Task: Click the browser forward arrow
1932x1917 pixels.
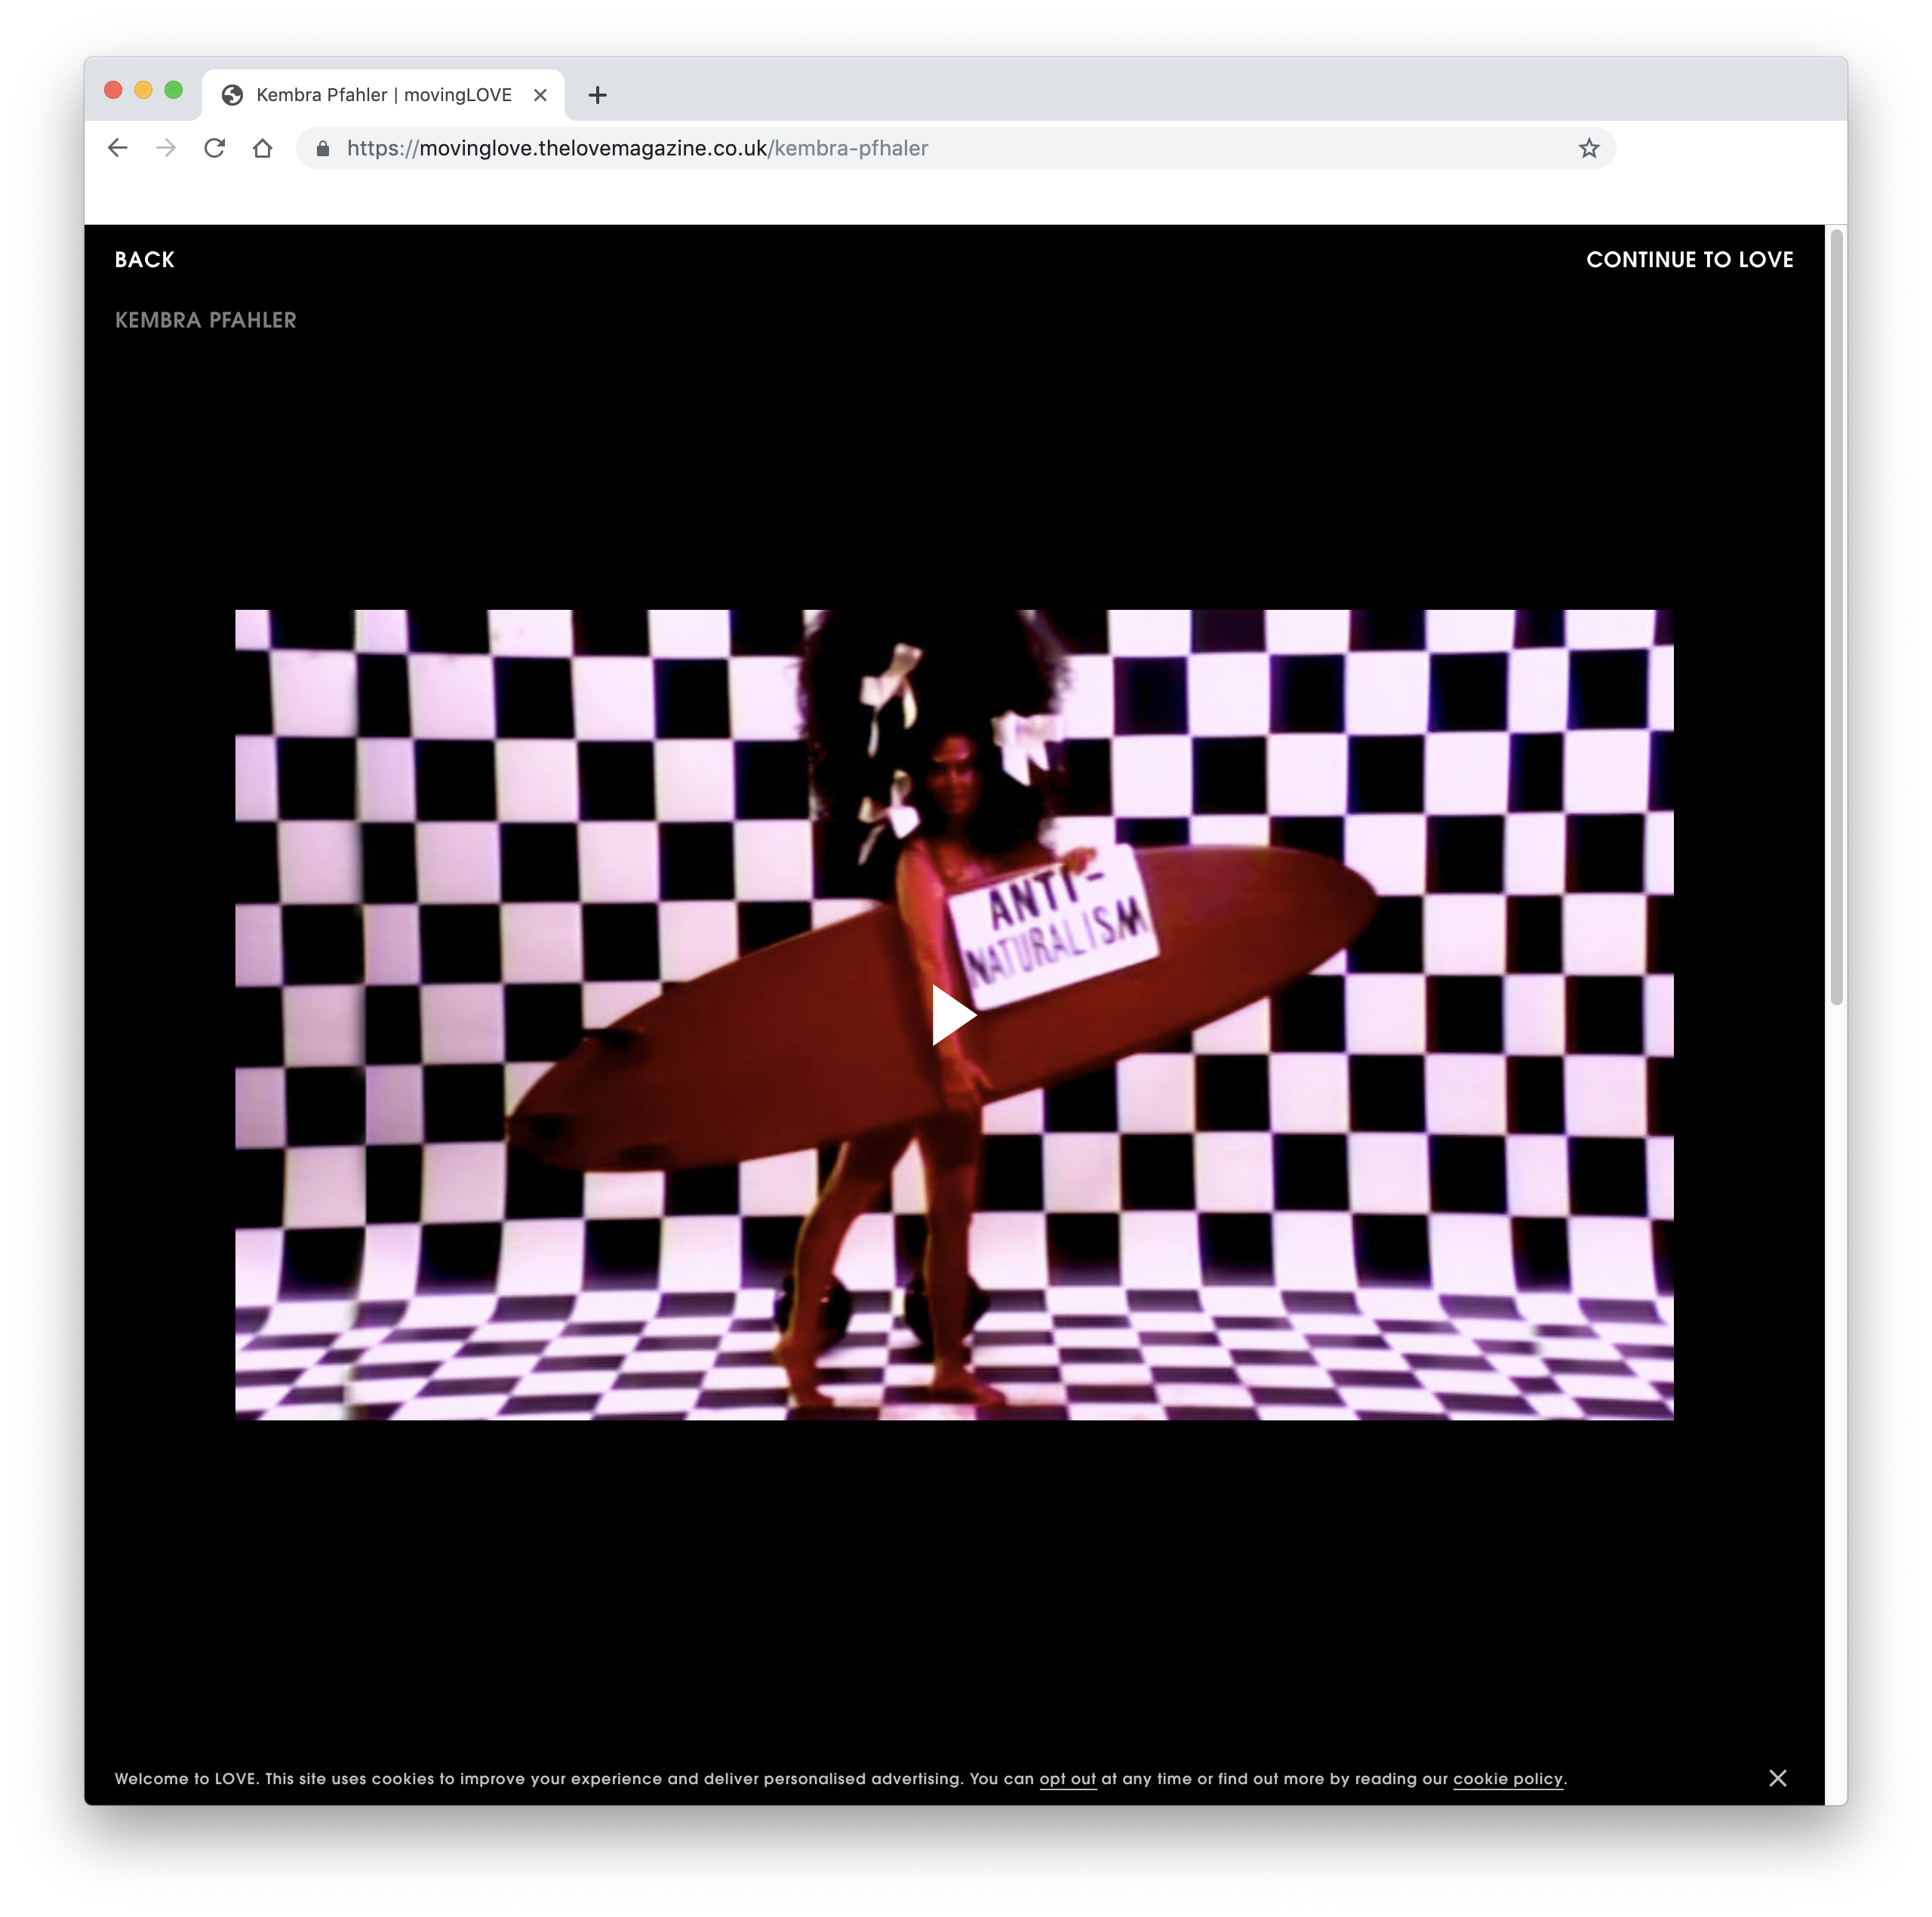Action: [x=166, y=148]
